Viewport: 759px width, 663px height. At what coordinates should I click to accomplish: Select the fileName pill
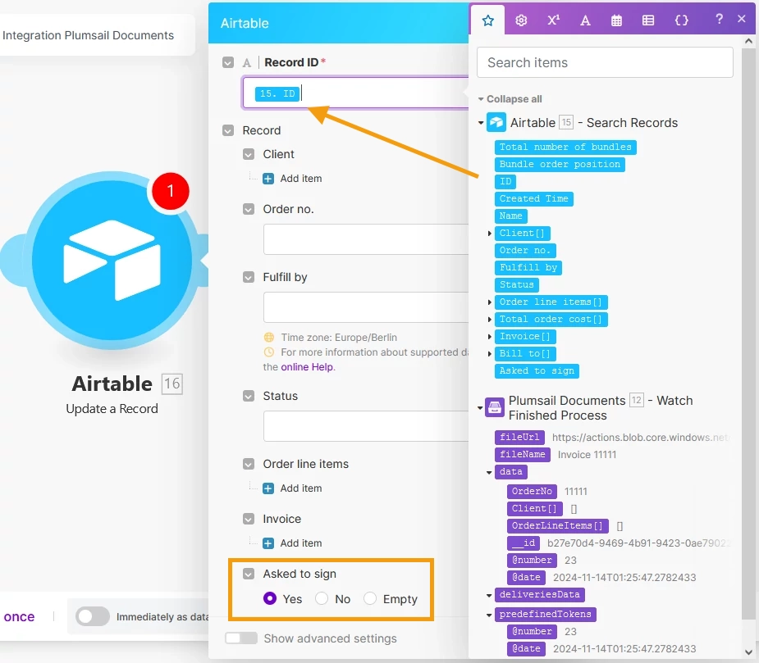(x=523, y=455)
